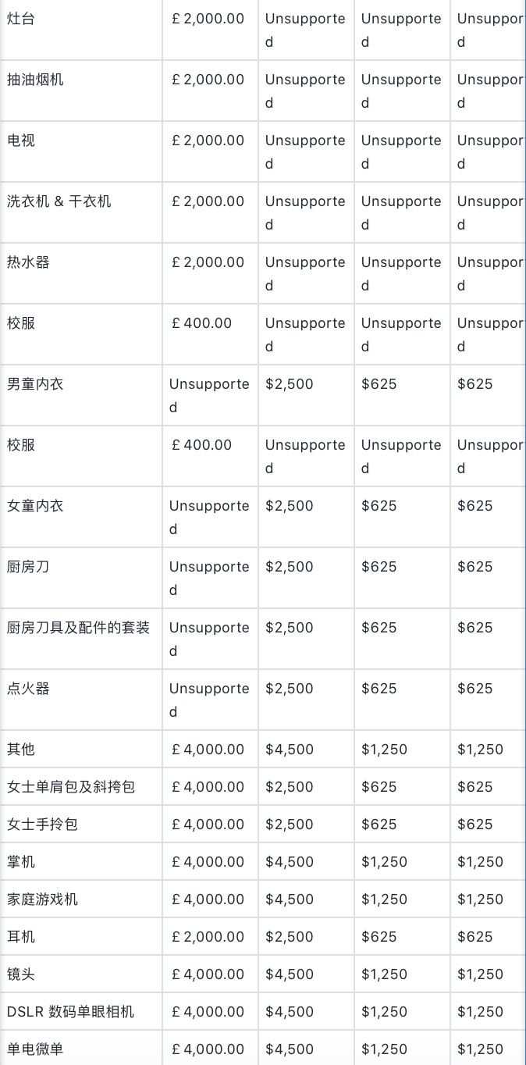Select the 男童内衣 category cell
Image resolution: width=526 pixels, height=1065 pixels.
point(35,384)
